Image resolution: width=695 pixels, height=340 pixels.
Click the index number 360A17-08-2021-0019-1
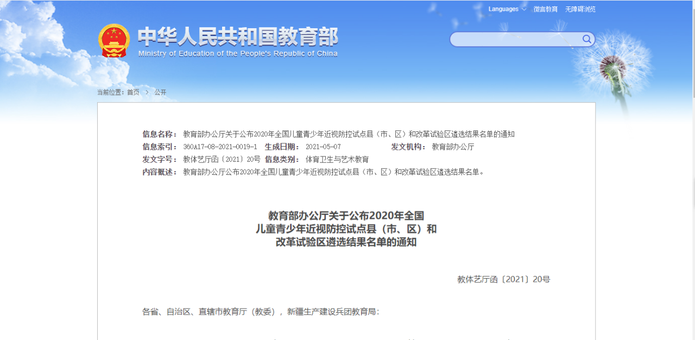pos(220,147)
